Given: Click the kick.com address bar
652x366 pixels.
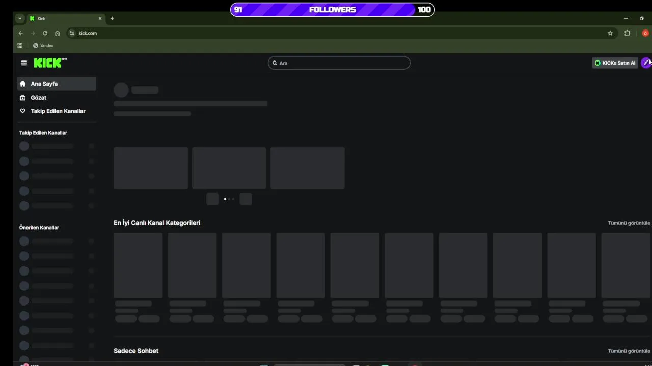Looking at the screenshot, I should [341, 33].
